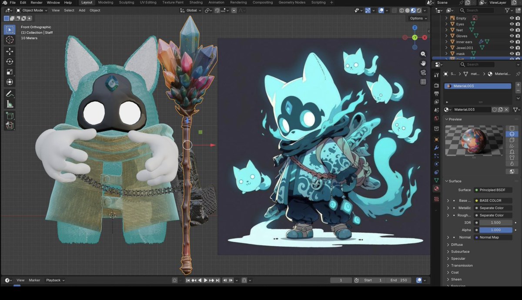Open the Render properties tab icon
The height and width of the screenshot is (300, 522).
tap(436, 85)
